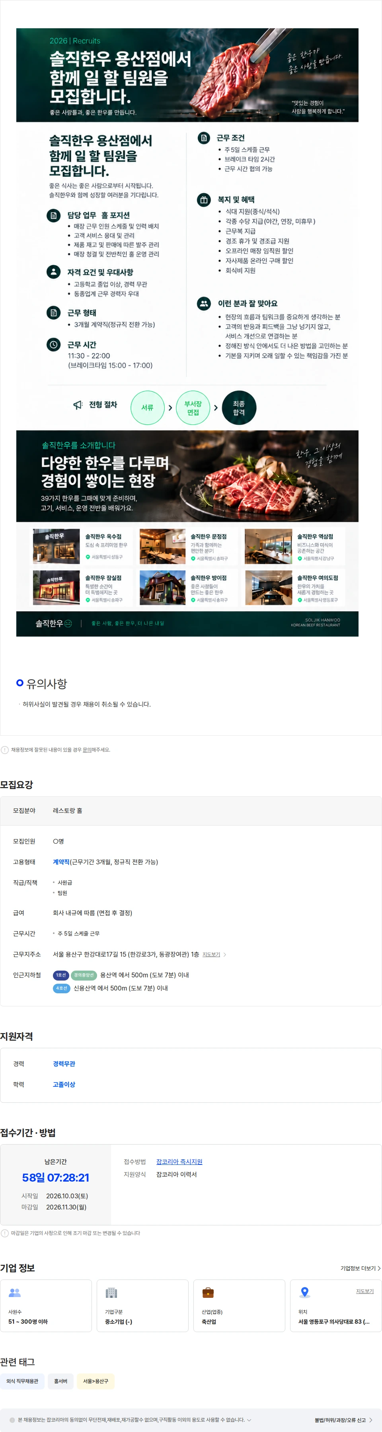Click the 회사 내규에 따름 salary text
The width and height of the screenshot is (382, 1432).
(x=92, y=913)
